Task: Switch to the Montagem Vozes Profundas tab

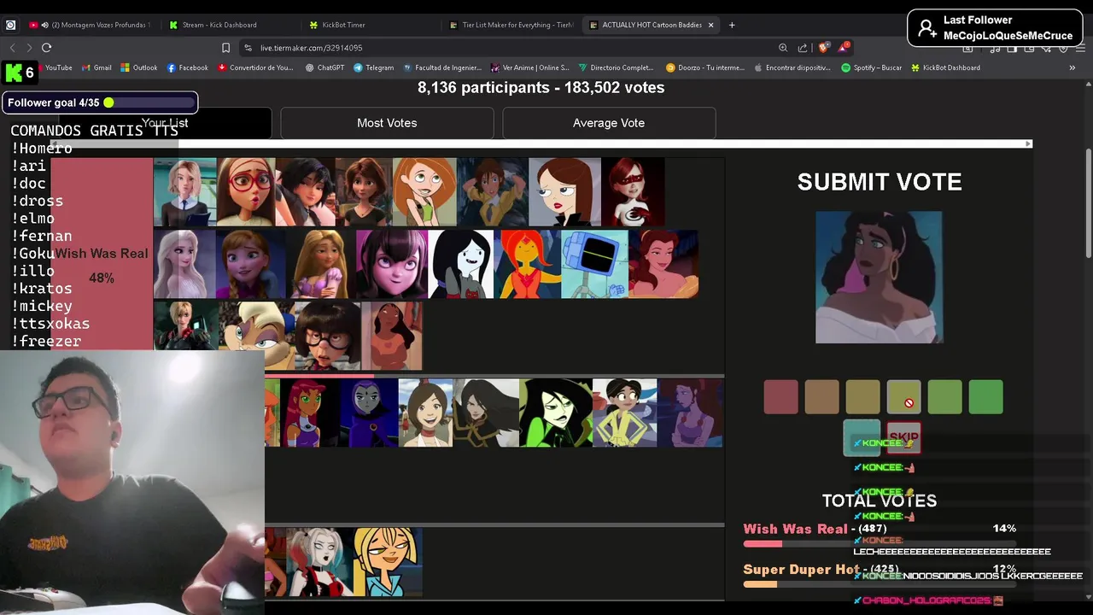Action: (x=90, y=25)
